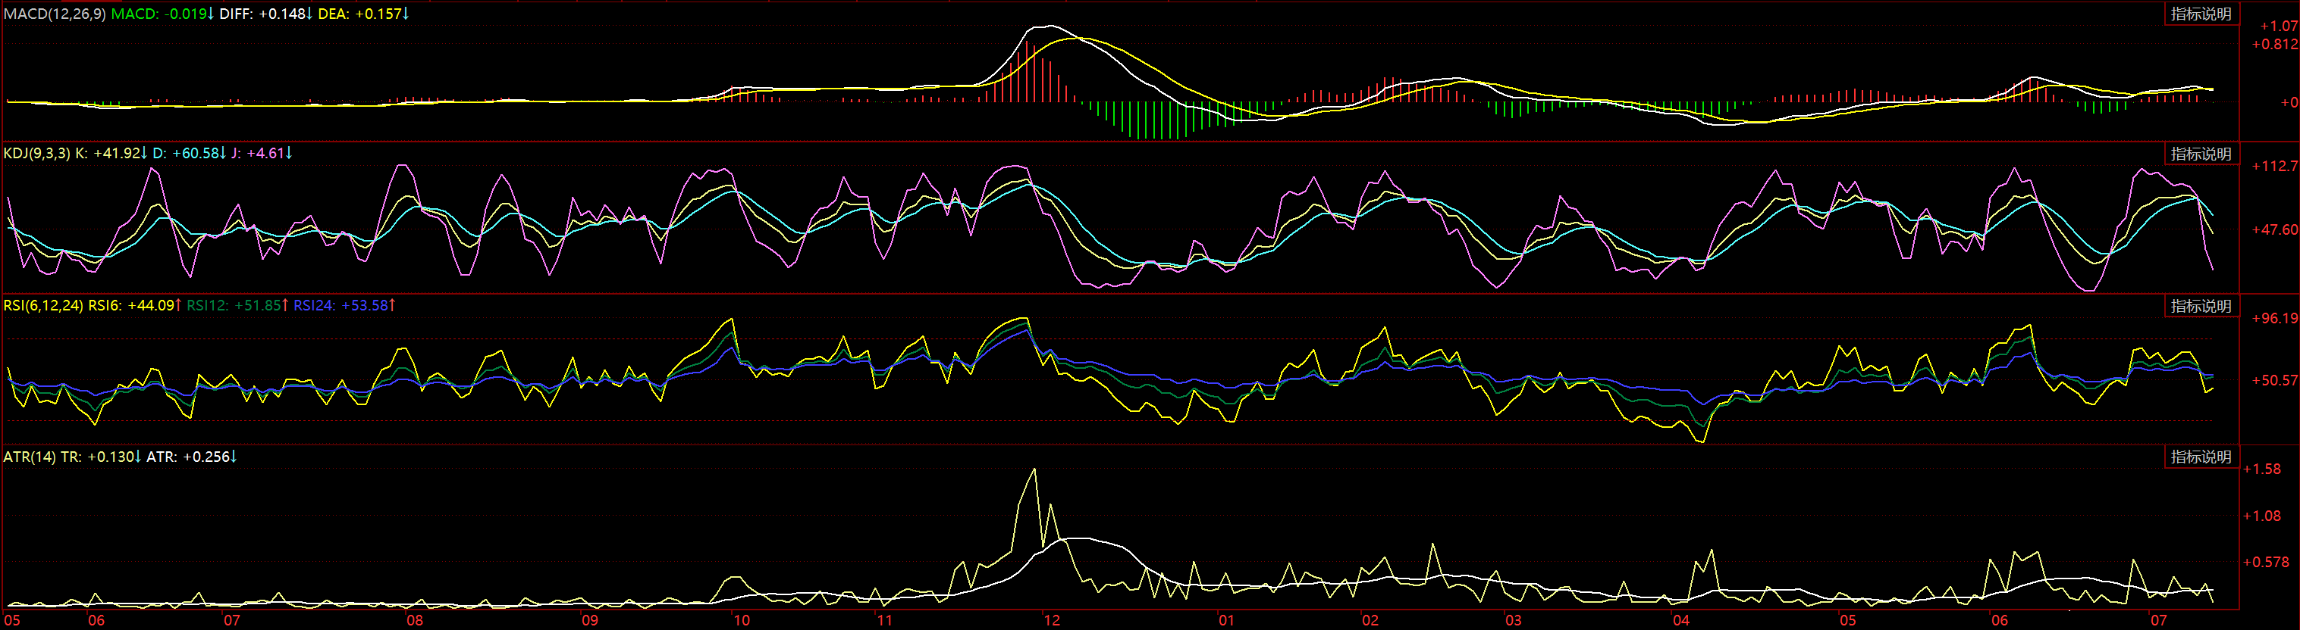Click the TR: +0.130 value
This screenshot has width=2300, height=630.
click(x=101, y=457)
